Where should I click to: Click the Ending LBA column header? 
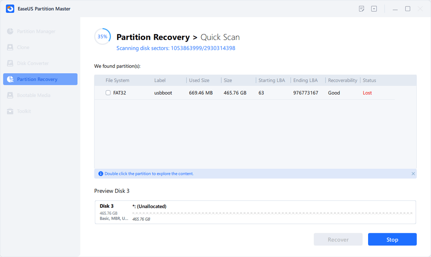(x=306, y=80)
